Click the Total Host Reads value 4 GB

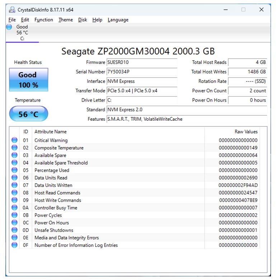(248, 62)
